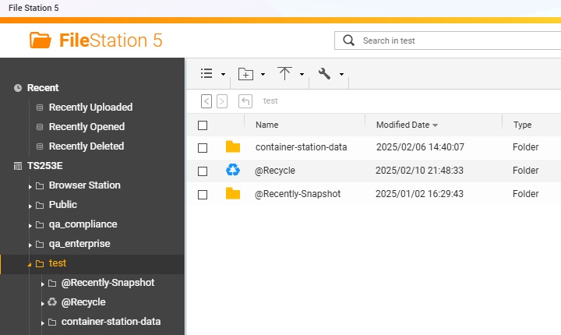Expand the Public tree node
This screenshot has height=335, width=561.
point(30,206)
